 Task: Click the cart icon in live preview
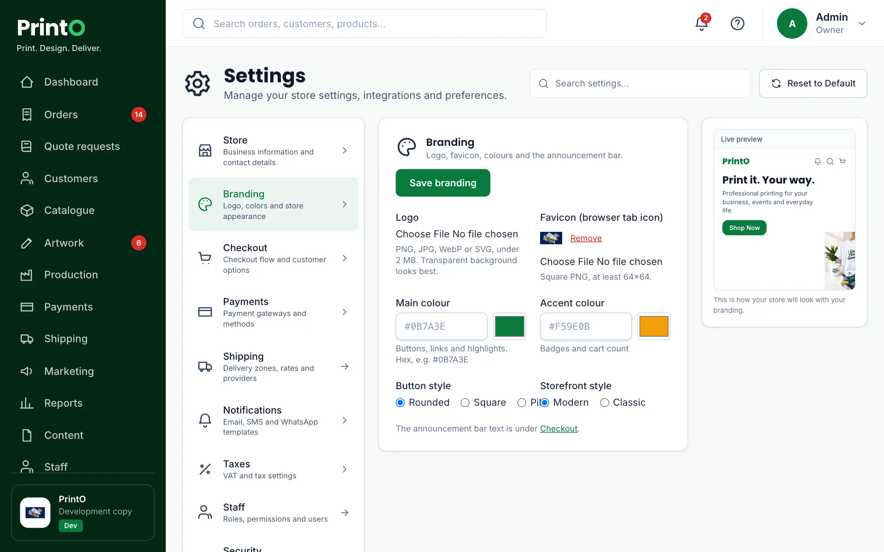843,161
